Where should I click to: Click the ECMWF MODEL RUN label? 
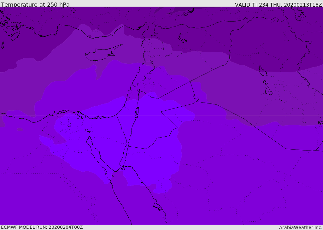42,227
